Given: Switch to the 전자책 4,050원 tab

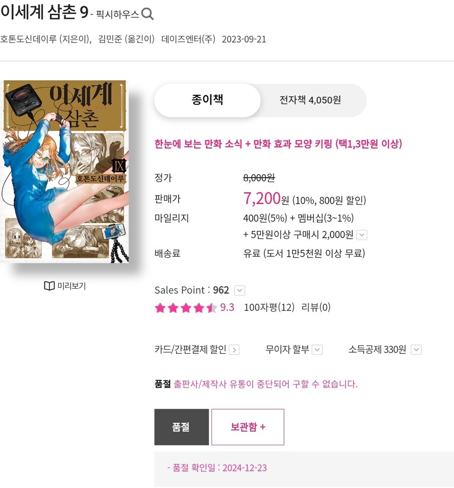Looking at the screenshot, I should pos(310,100).
